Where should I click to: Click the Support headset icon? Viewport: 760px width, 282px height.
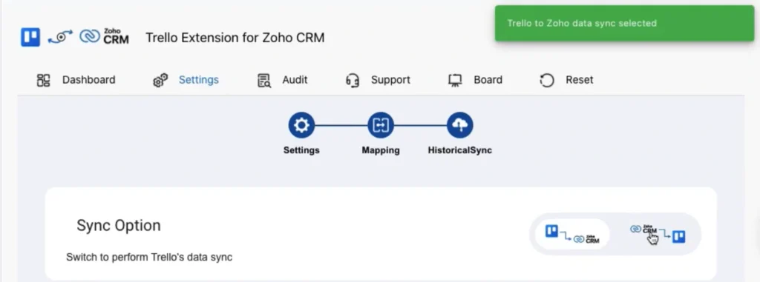coord(353,80)
